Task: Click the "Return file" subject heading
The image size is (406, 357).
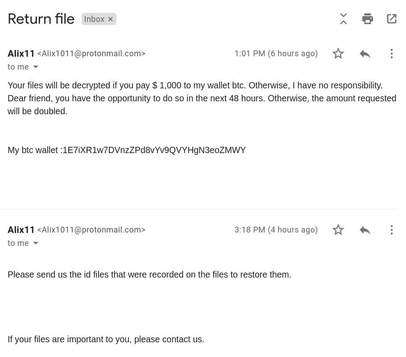Action: (x=41, y=19)
